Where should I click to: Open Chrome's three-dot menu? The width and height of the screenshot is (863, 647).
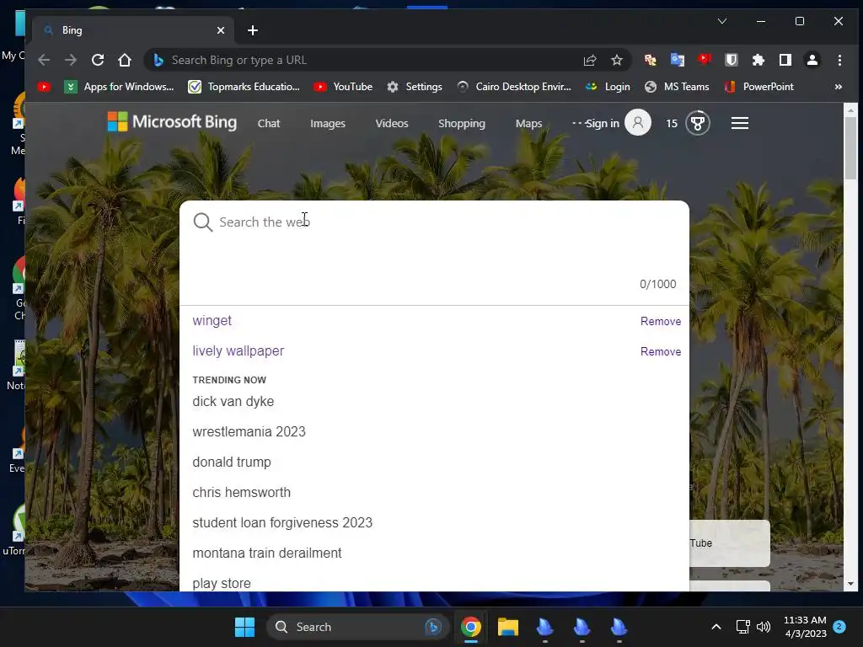point(839,60)
